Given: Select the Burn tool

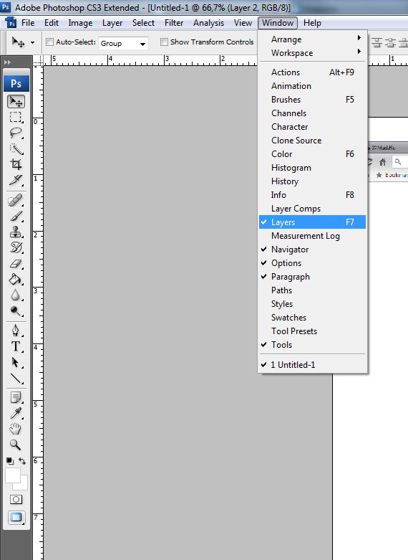Looking at the screenshot, I should (16, 310).
